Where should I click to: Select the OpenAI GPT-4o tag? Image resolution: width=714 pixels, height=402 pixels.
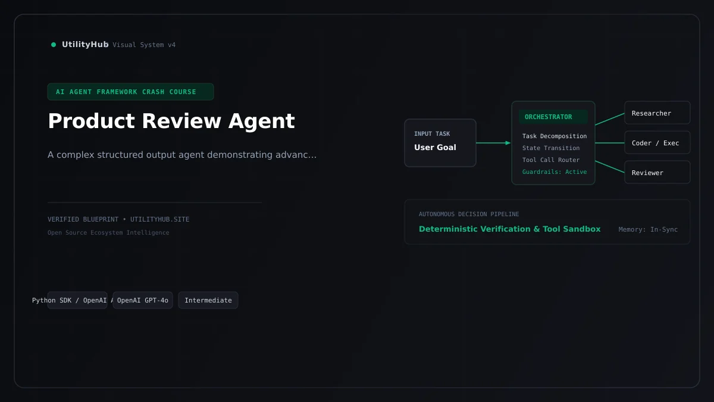(x=143, y=300)
